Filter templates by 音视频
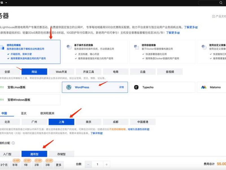This screenshot has width=226, height=170. [x=170, y=72]
